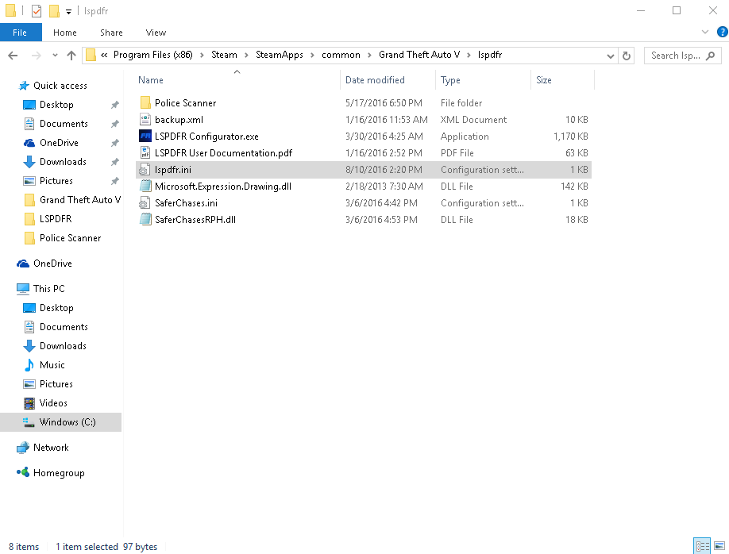Select the SaferChases.ini file icon
729x554 pixels.
pyautogui.click(x=145, y=203)
